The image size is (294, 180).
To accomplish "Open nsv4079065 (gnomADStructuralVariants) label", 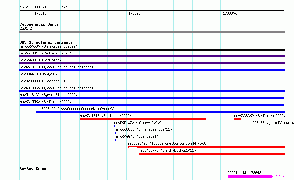I will 56,88.
